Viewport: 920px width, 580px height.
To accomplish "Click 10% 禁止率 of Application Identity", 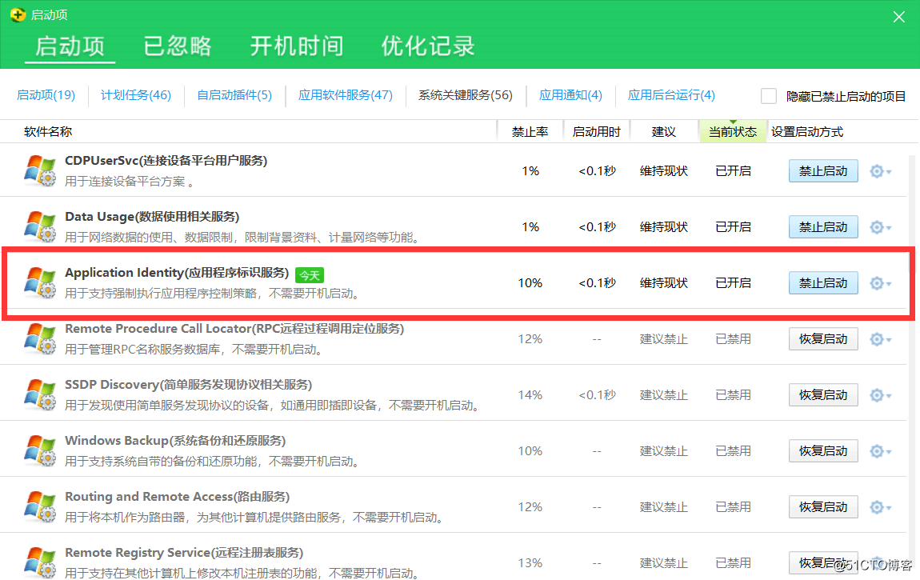I will [x=530, y=283].
